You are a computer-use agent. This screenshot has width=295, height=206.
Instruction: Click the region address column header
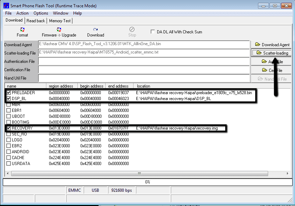62,86
